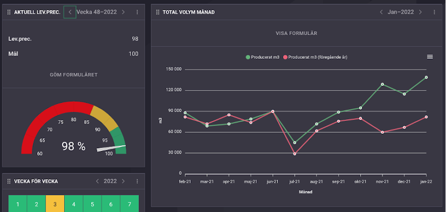
Task: Click the jan-22 green data point
Action: point(426,77)
